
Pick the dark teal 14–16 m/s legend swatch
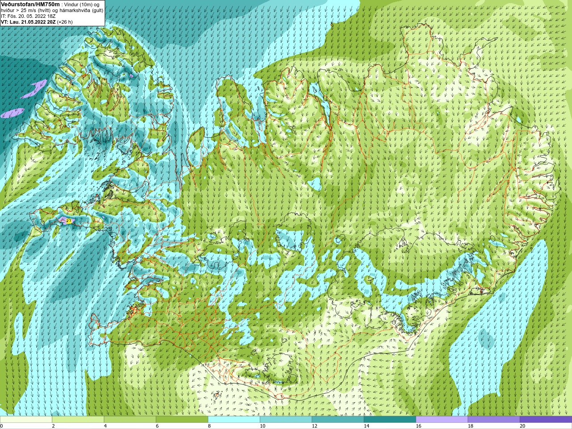tap(390, 420)
